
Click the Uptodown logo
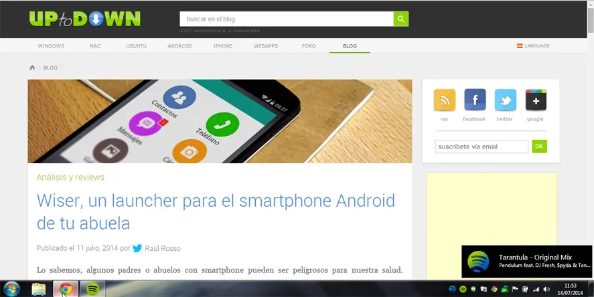[85, 19]
